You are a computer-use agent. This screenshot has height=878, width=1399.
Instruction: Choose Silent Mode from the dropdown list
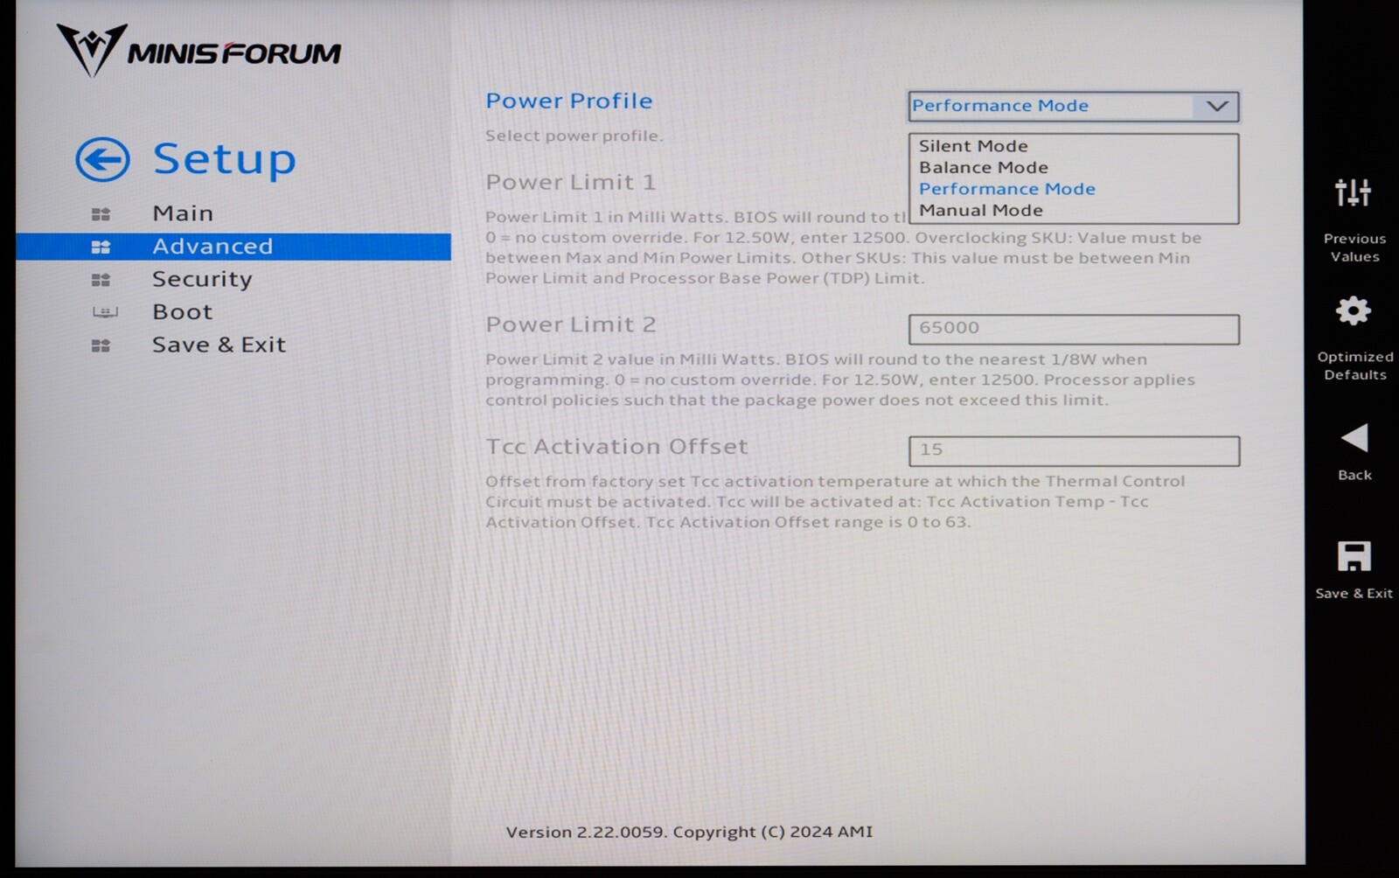pyautogui.click(x=972, y=146)
